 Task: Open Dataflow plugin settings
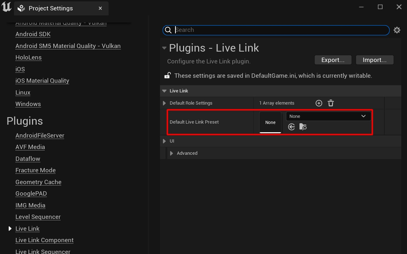(x=28, y=159)
